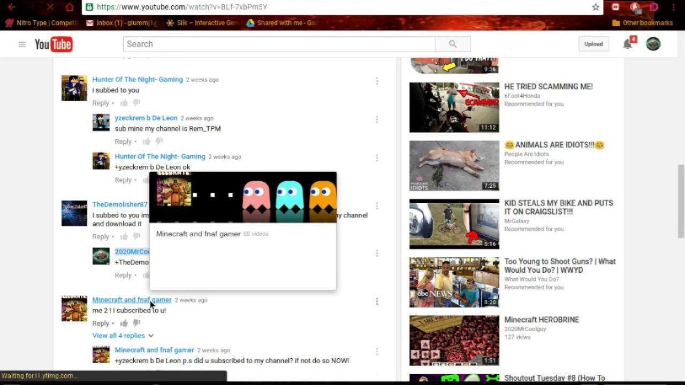The image size is (685, 385).
Task: Open options menu for TheDemolisher87's comment
Action: (x=377, y=206)
